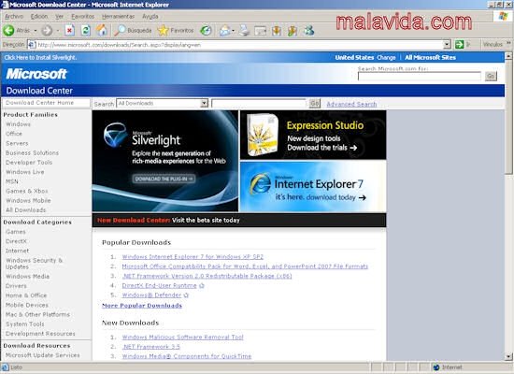Click the Internet zone globe in status bar
This screenshot has width=514, height=374.
pyautogui.click(x=436, y=367)
